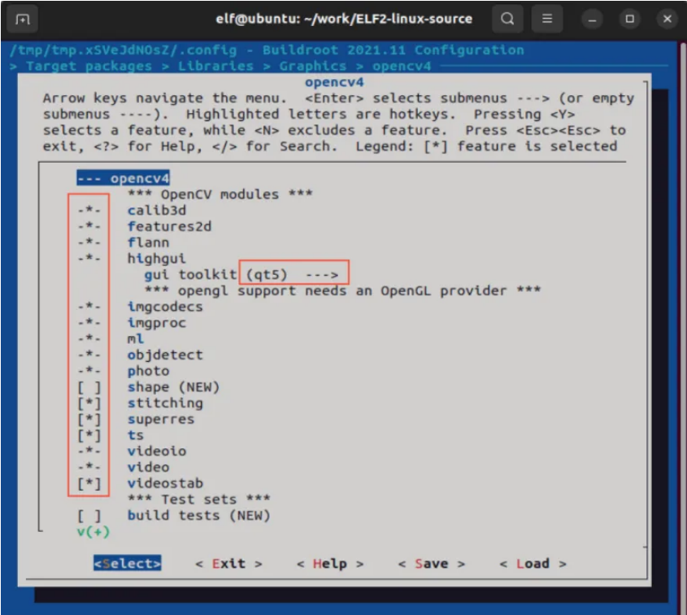Screen dimensions: 687x615
Task: Click the *** Test sets *** heading
Action: pos(199,499)
